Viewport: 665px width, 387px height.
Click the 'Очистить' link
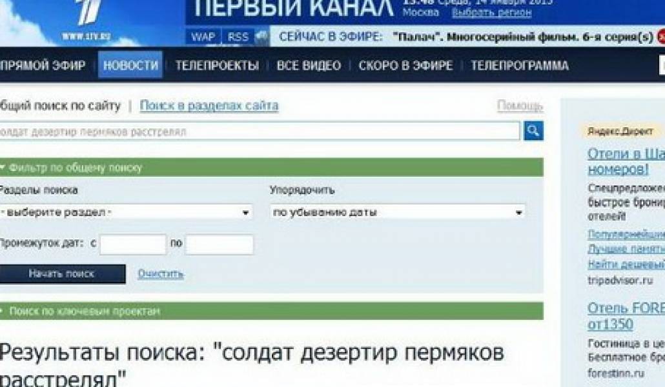click(161, 274)
